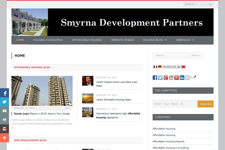This screenshot has height=150, width=225.
Task: Open 'Home Loan Rates in 2015' article link
Action: point(42,114)
